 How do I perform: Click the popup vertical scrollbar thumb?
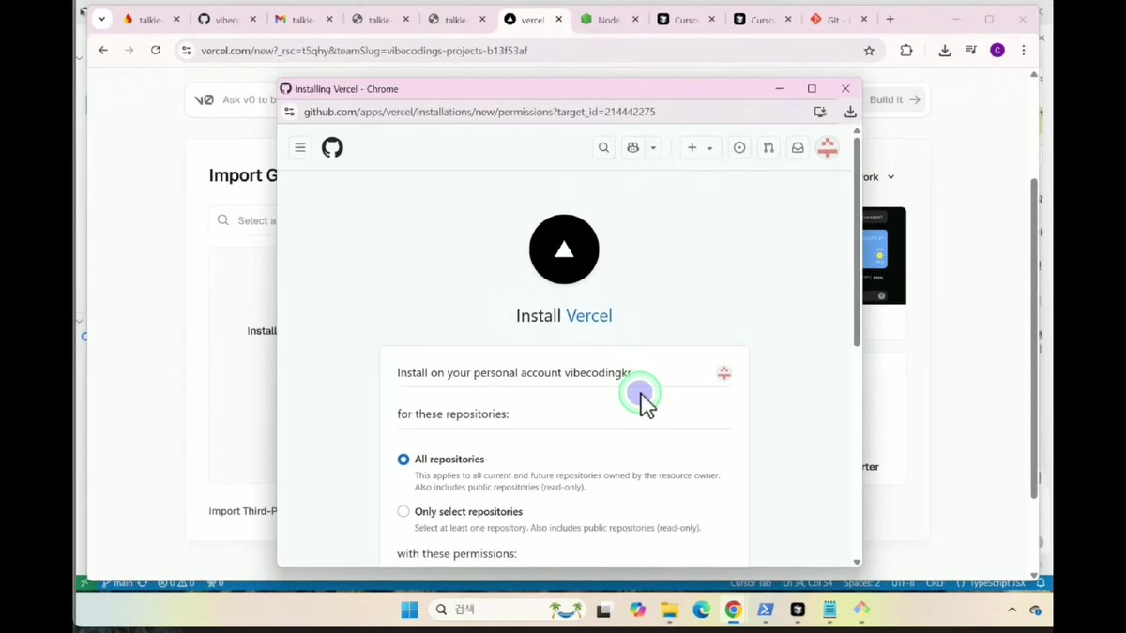856,242
